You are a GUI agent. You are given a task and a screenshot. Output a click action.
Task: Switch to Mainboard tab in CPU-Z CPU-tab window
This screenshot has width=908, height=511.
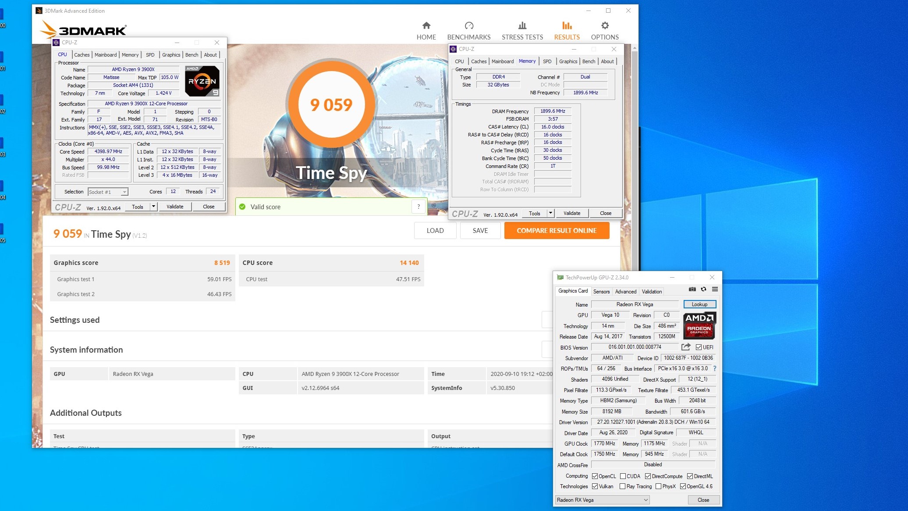coord(106,55)
